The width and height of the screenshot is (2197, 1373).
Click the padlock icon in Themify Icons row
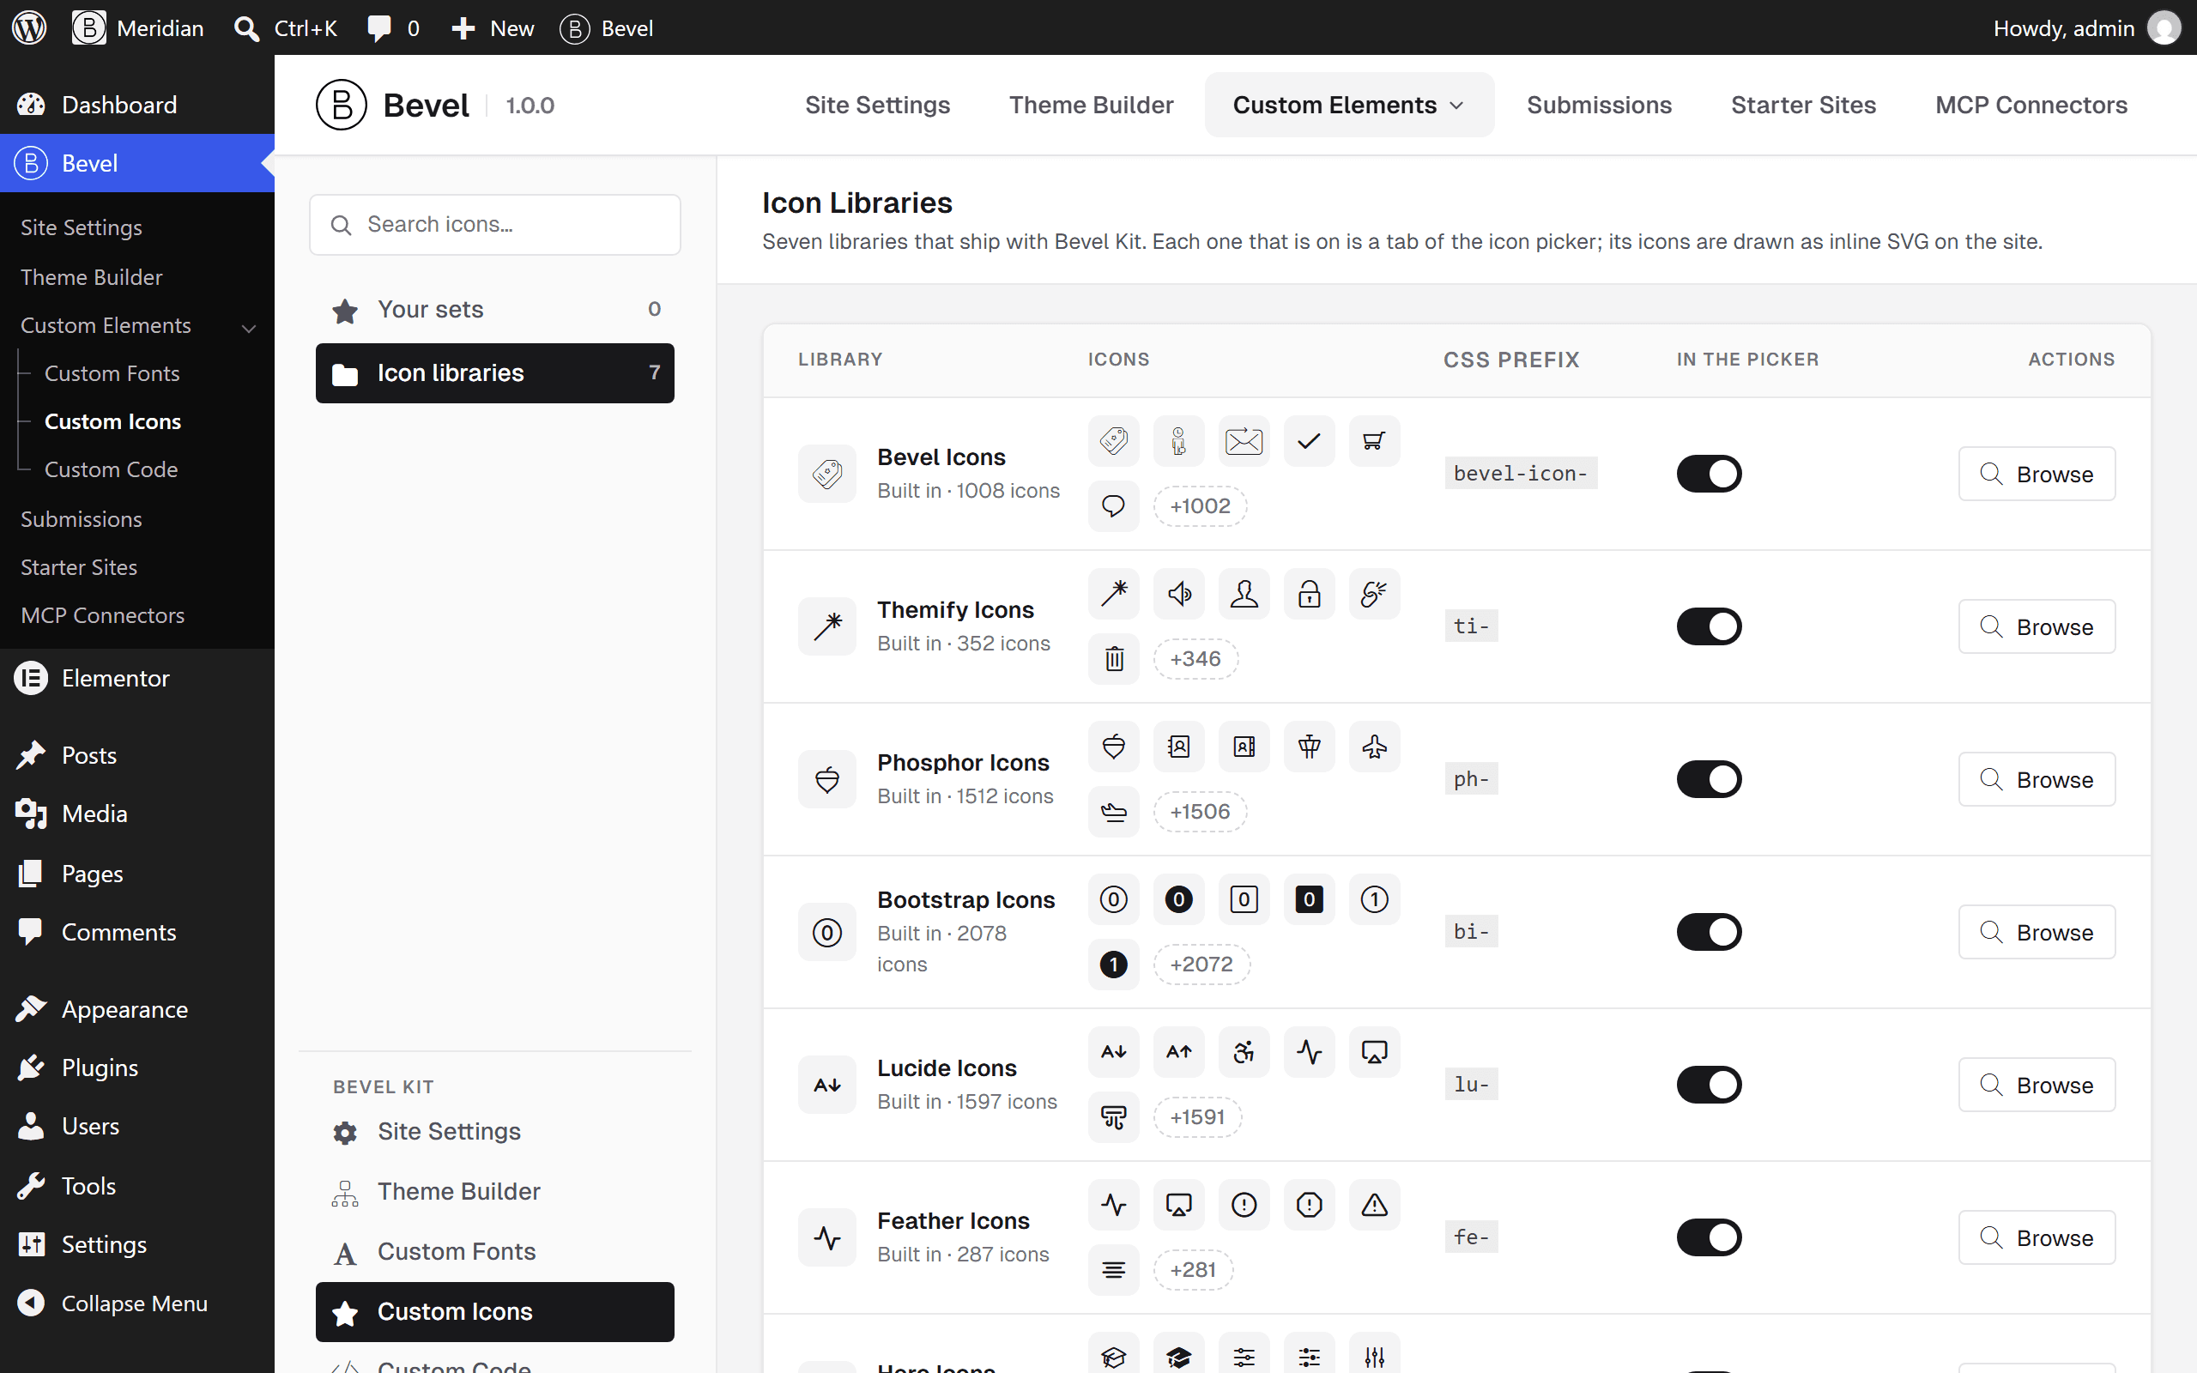(1309, 594)
